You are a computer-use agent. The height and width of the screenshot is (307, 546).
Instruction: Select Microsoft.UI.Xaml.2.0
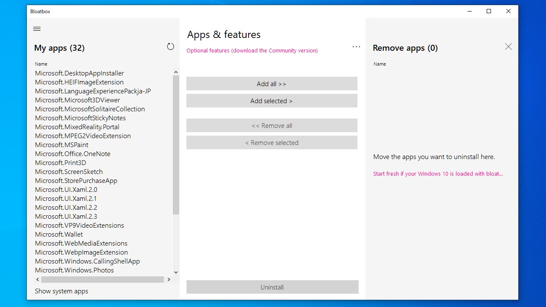coord(66,190)
